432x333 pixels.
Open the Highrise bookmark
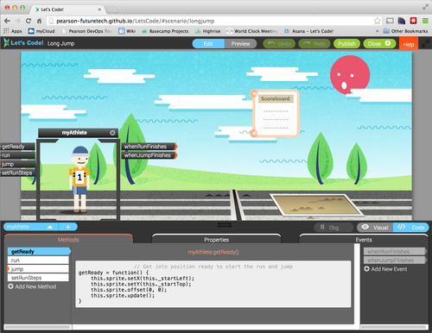click(x=208, y=31)
